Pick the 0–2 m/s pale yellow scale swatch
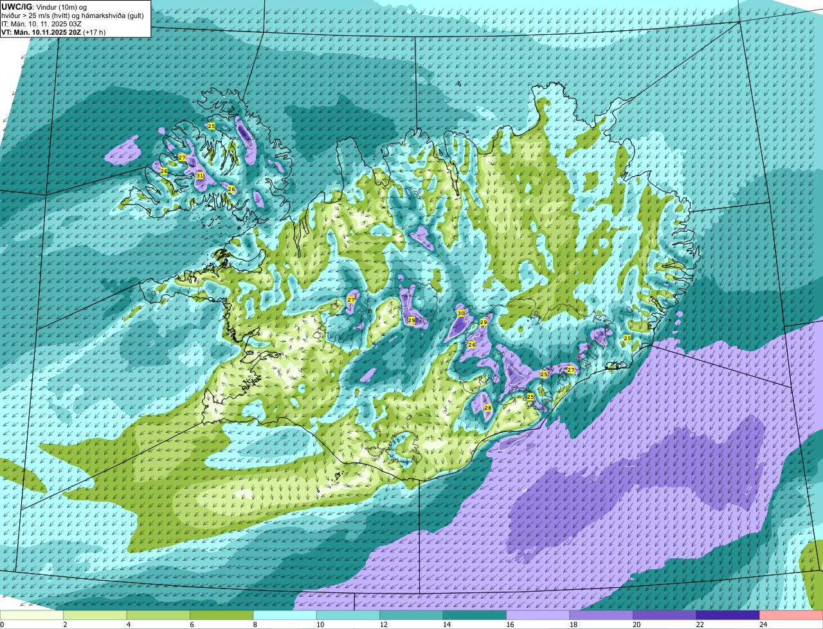 32,615
